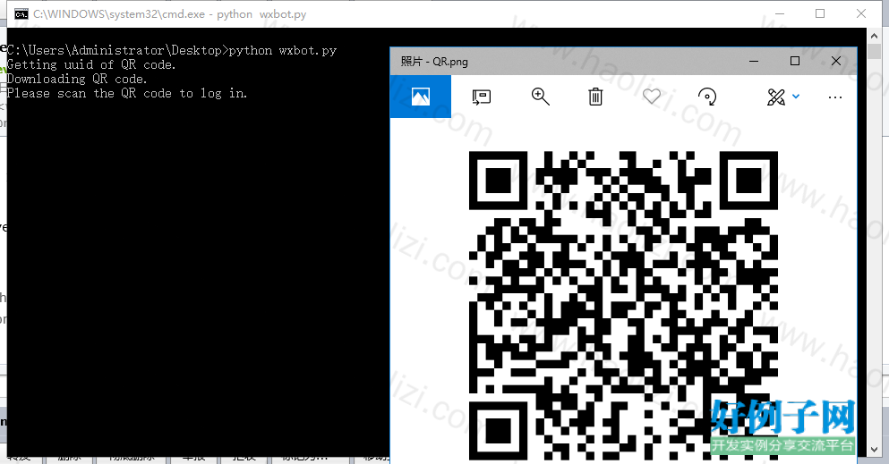Click the cmd scrollbar down arrow

point(874,450)
